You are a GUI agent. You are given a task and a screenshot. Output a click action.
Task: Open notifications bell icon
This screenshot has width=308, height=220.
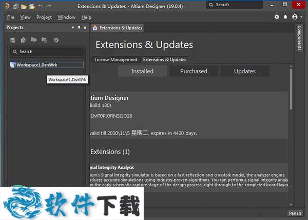coord(285,17)
